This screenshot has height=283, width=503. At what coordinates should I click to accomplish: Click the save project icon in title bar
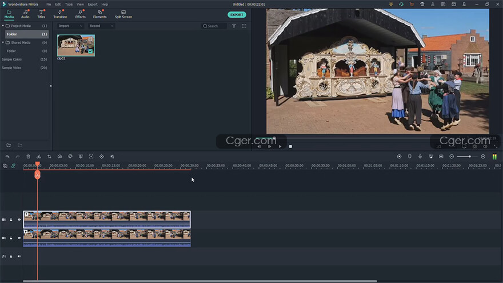(443, 4)
